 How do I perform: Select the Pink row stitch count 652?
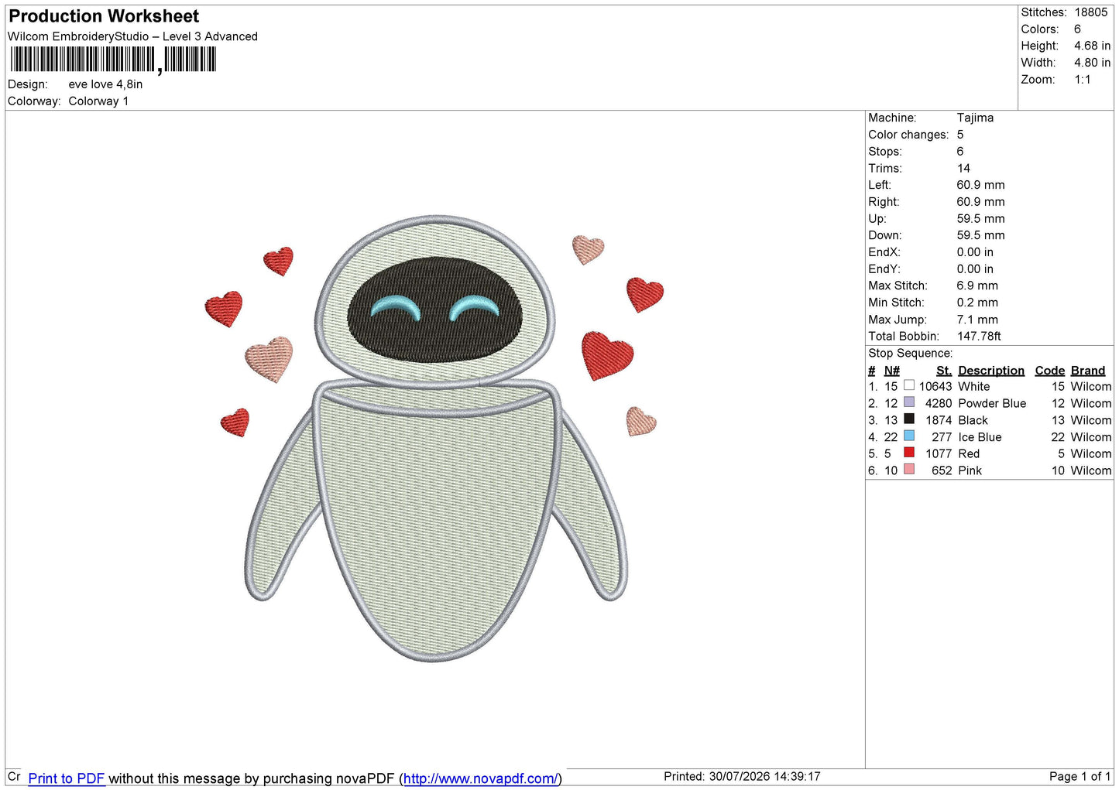942,470
